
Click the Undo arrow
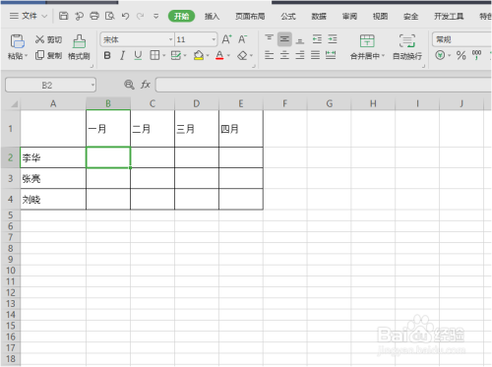coord(125,16)
